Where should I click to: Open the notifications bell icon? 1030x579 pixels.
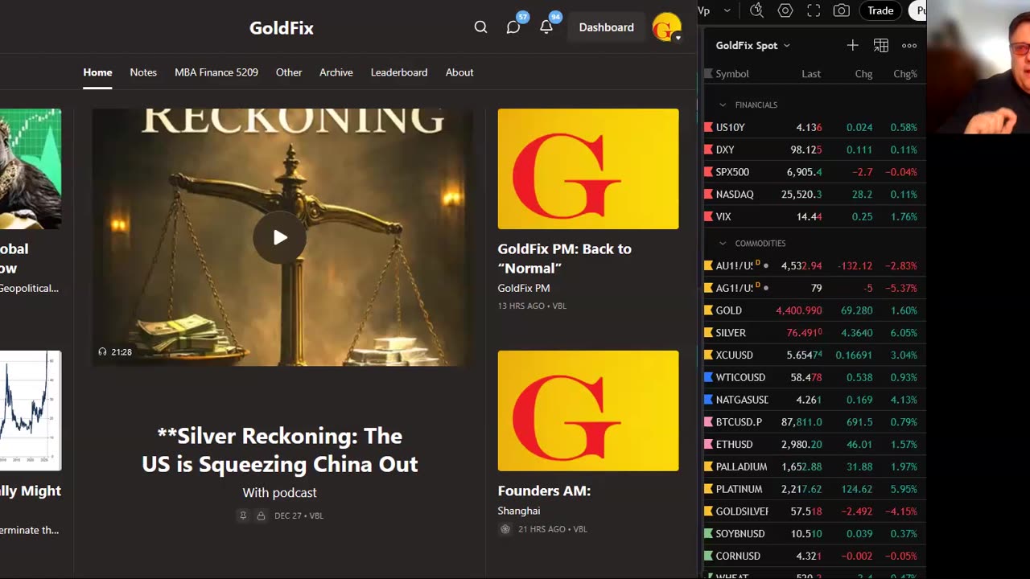coord(546,27)
